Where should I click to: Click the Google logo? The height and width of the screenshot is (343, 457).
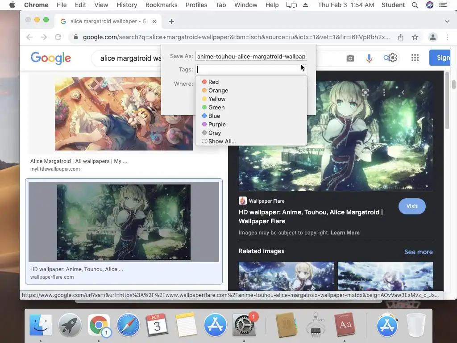51,59
